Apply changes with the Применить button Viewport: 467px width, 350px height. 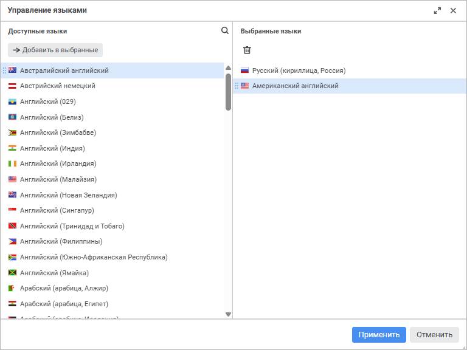click(x=379, y=335)
